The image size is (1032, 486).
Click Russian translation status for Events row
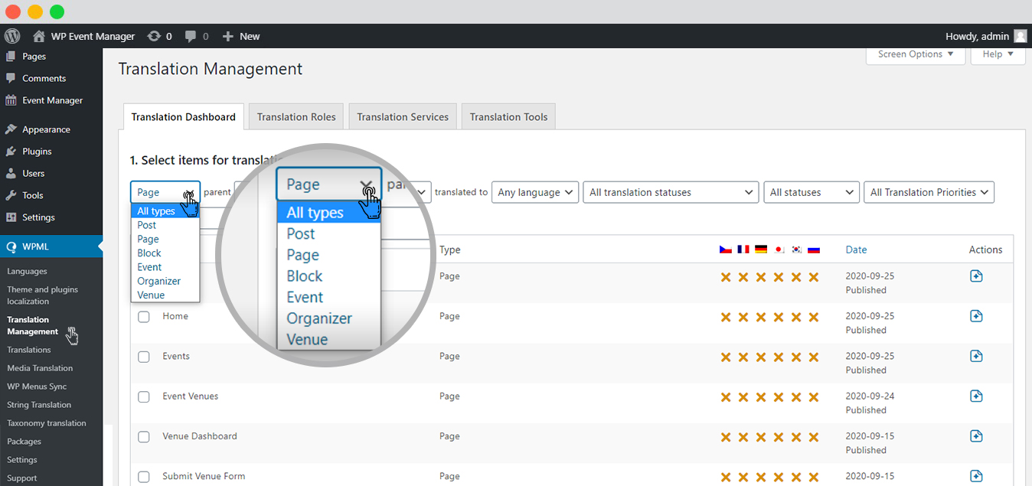point(814,357)
